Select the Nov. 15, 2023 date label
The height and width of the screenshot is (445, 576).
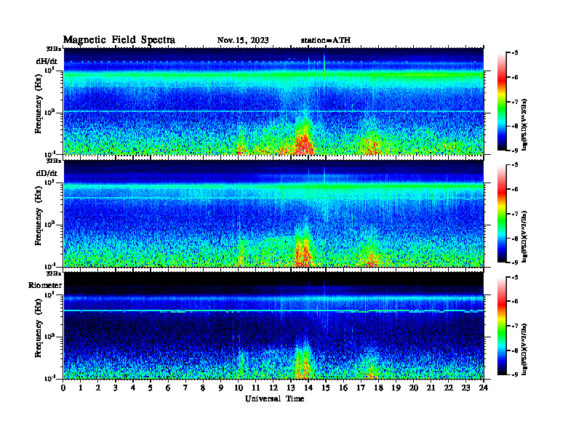[x=243, y=41]
